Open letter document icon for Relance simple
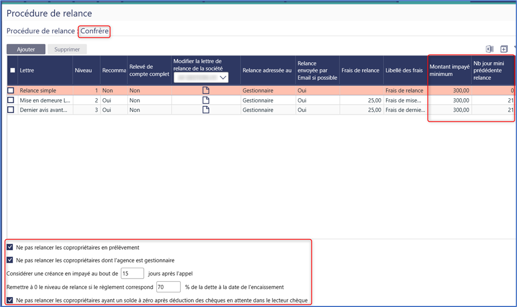 (x=206, y=90)
